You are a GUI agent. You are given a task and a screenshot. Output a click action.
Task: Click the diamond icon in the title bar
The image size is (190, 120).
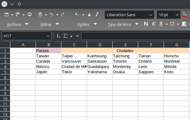[19, 4]
